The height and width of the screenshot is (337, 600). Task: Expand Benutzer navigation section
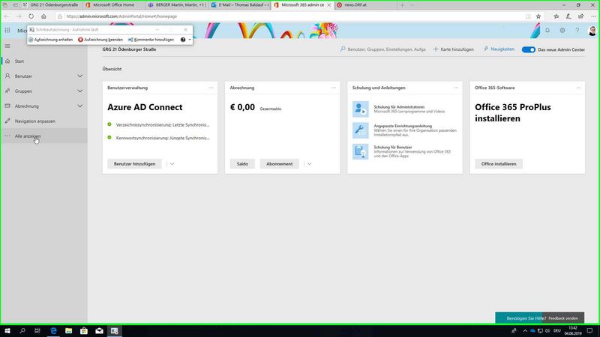tap(80, 76)
